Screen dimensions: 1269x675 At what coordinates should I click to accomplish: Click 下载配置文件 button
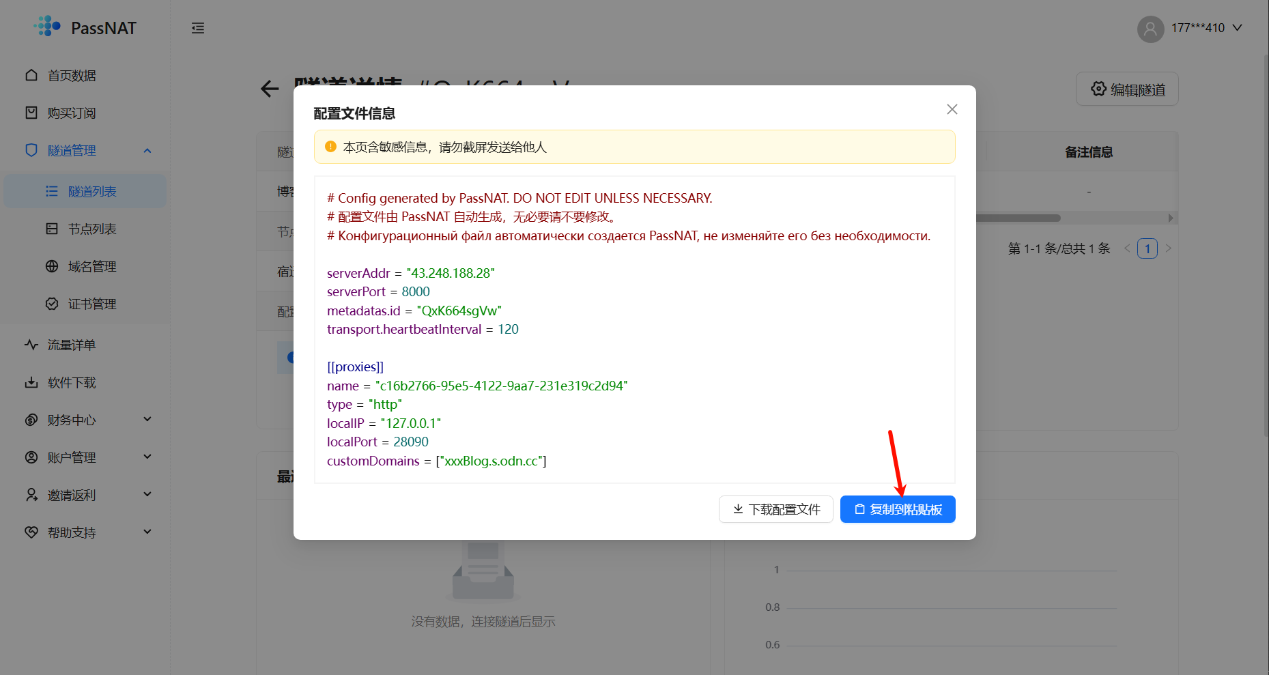tap(775, 509)
